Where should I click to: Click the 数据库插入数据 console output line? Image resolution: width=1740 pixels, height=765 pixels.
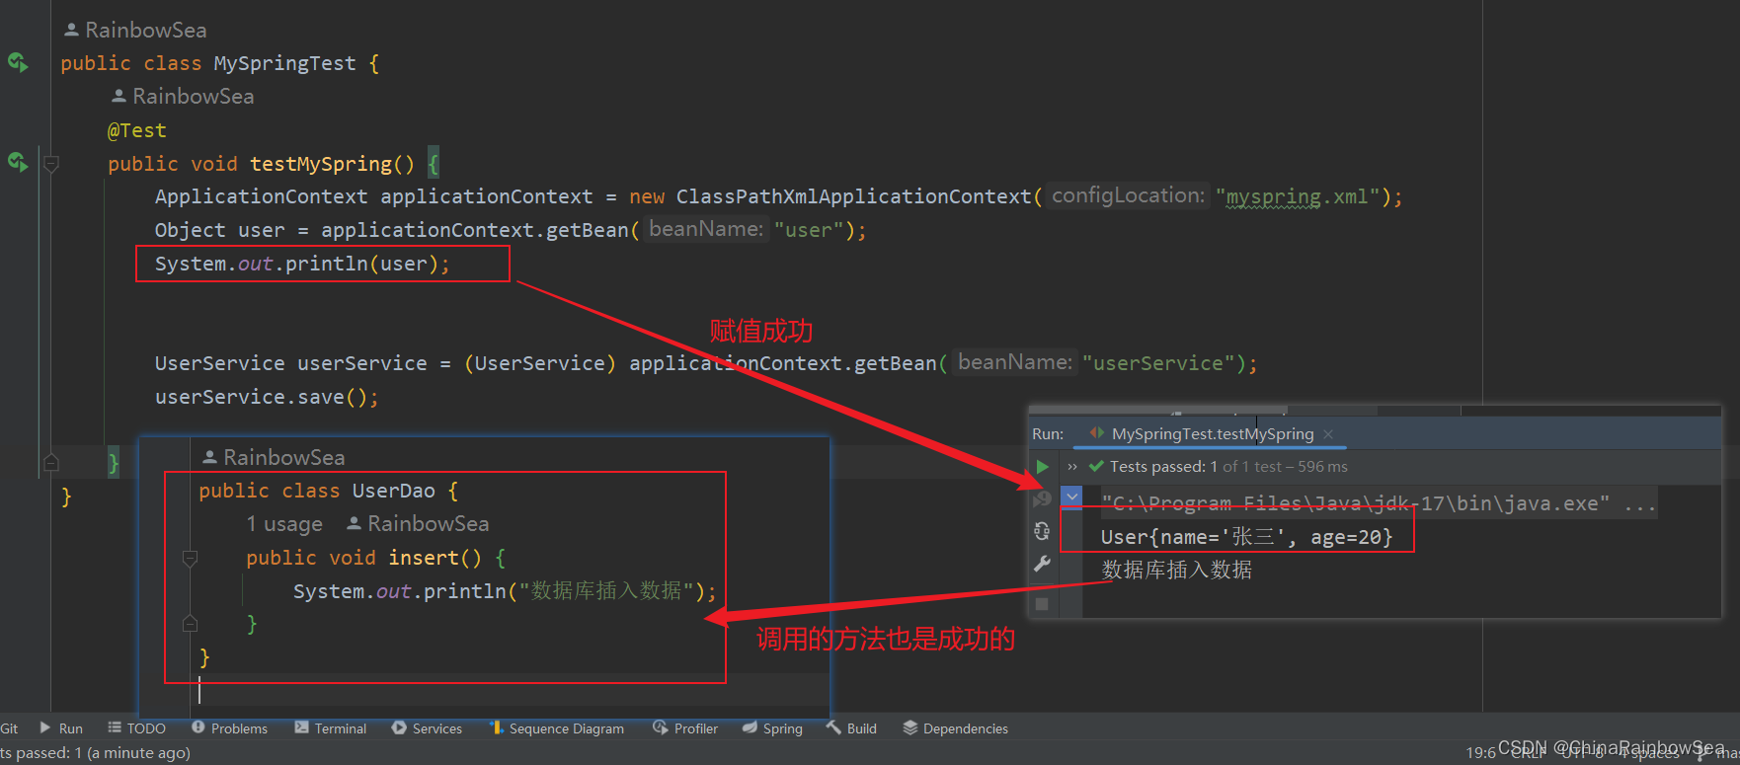click(1176, 570)
